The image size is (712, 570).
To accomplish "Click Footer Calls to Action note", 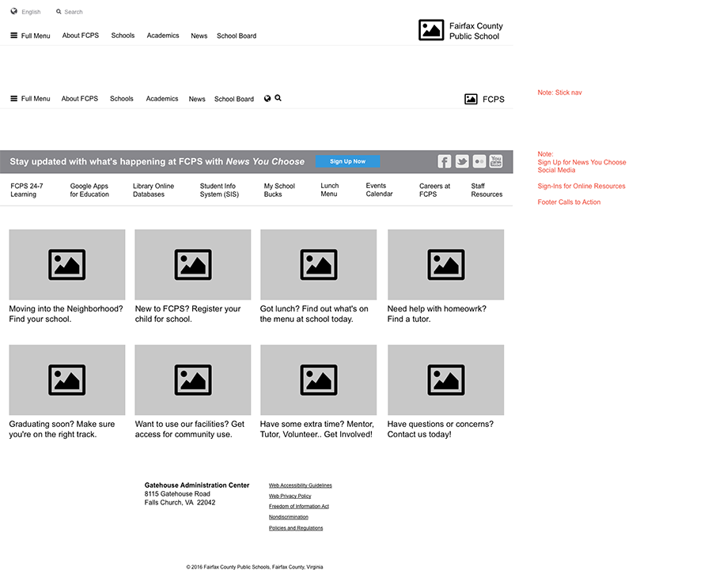I will pos(569,202).
